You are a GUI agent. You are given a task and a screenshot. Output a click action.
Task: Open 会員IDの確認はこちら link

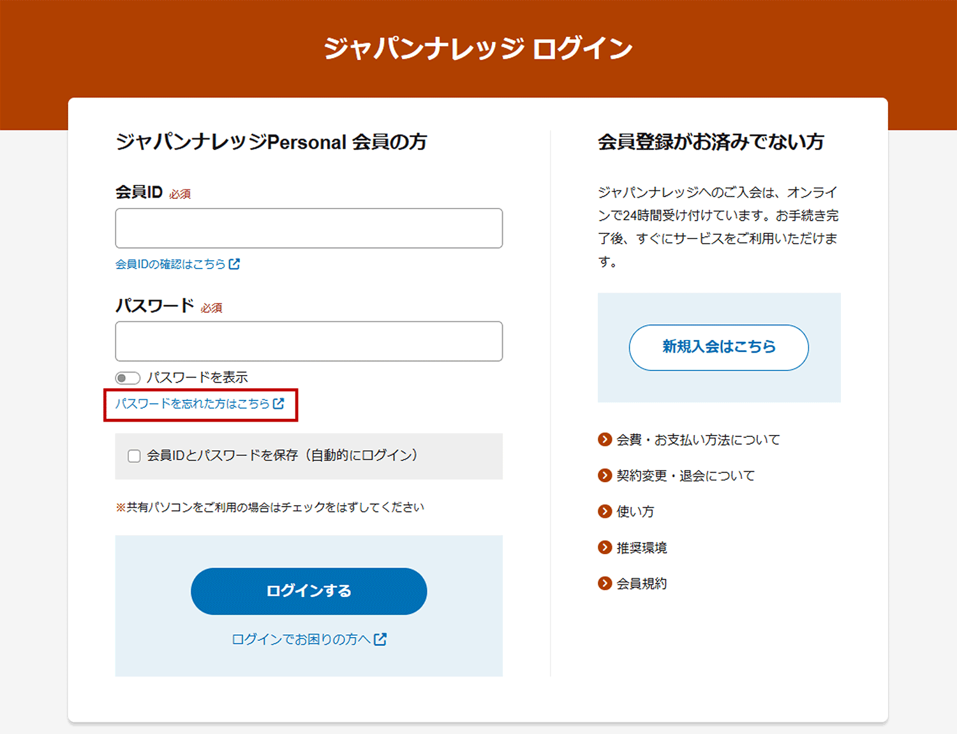tap(177, 264)
